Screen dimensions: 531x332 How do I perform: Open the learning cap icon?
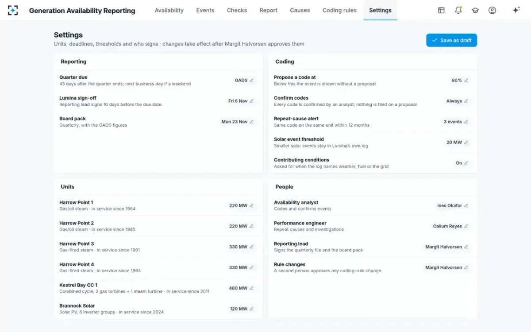[475, 10]
